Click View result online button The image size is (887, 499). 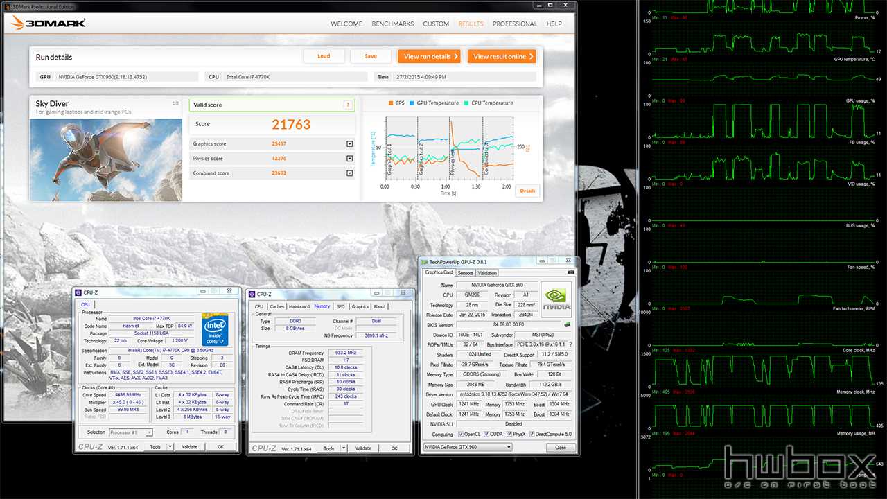[x=502, y=56]
